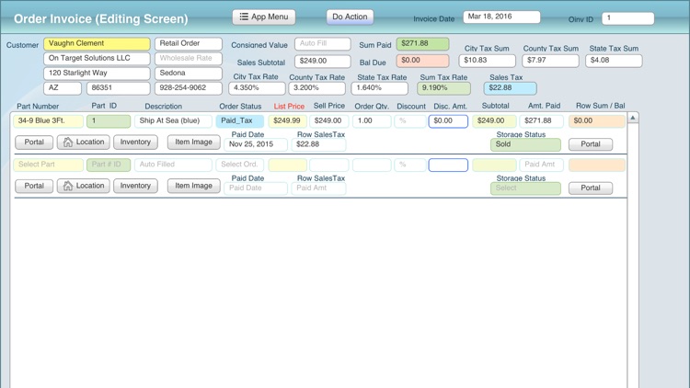Click the Item Image button in second item row
The image size is (690, 388).
tap(193, 186)
